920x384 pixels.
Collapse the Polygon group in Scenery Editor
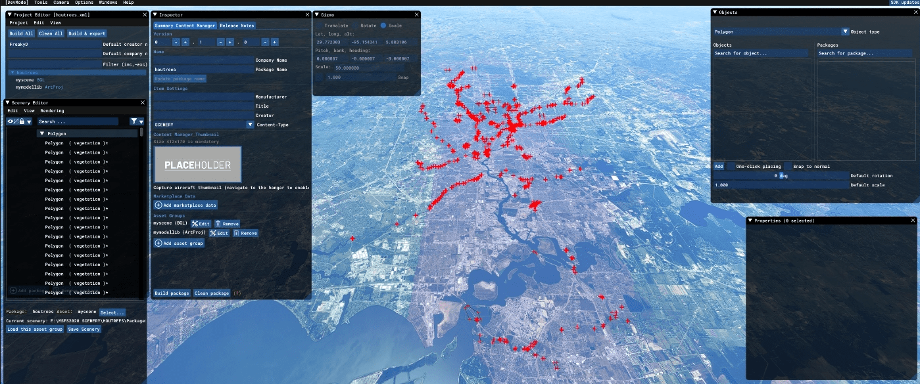(x=42, y=133)
